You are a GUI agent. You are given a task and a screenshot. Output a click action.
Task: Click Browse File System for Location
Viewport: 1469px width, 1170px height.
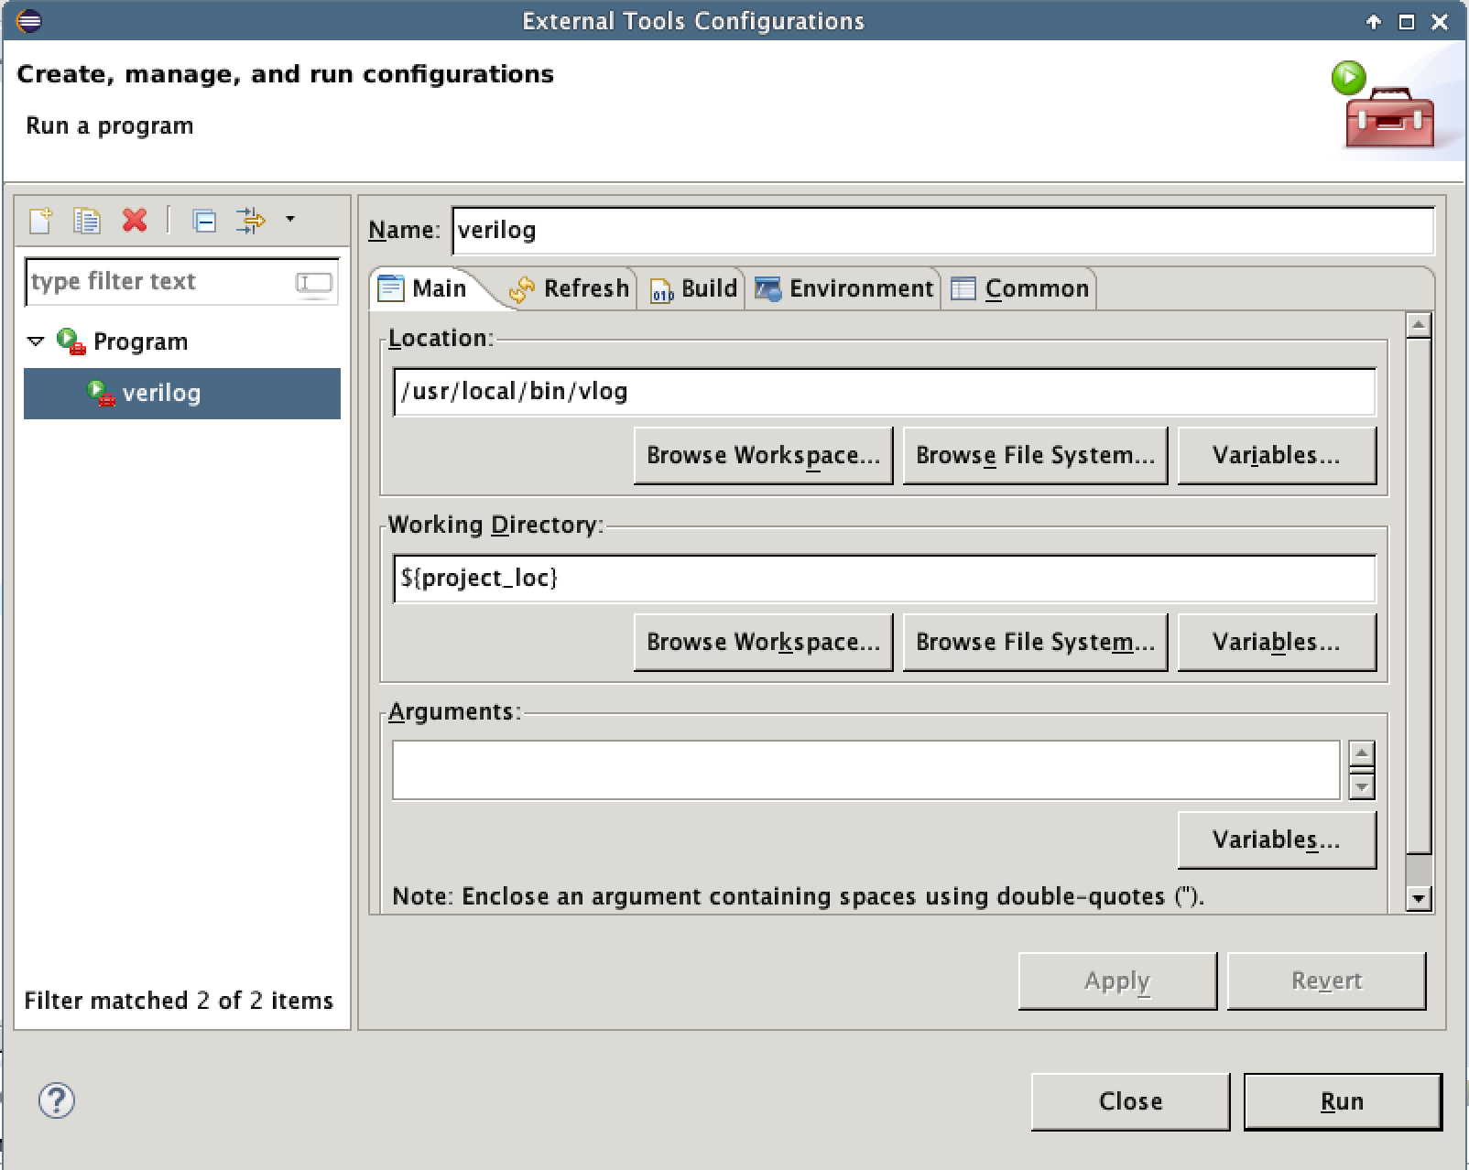1035,455
